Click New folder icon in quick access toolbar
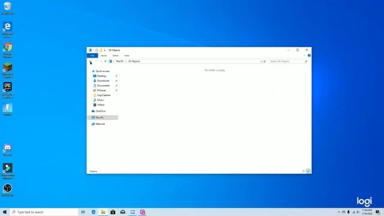The width and height of the screenshot is (384, 216). [x=101, y=50]
